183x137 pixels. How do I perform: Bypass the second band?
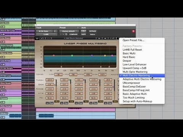(x=66, y=103)
